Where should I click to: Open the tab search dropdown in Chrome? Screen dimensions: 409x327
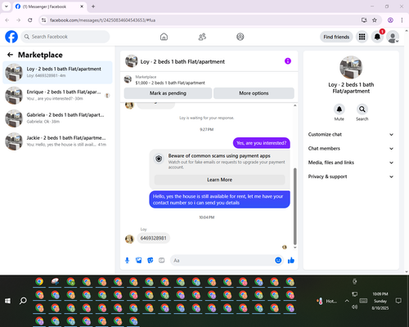tap(7, 7)
